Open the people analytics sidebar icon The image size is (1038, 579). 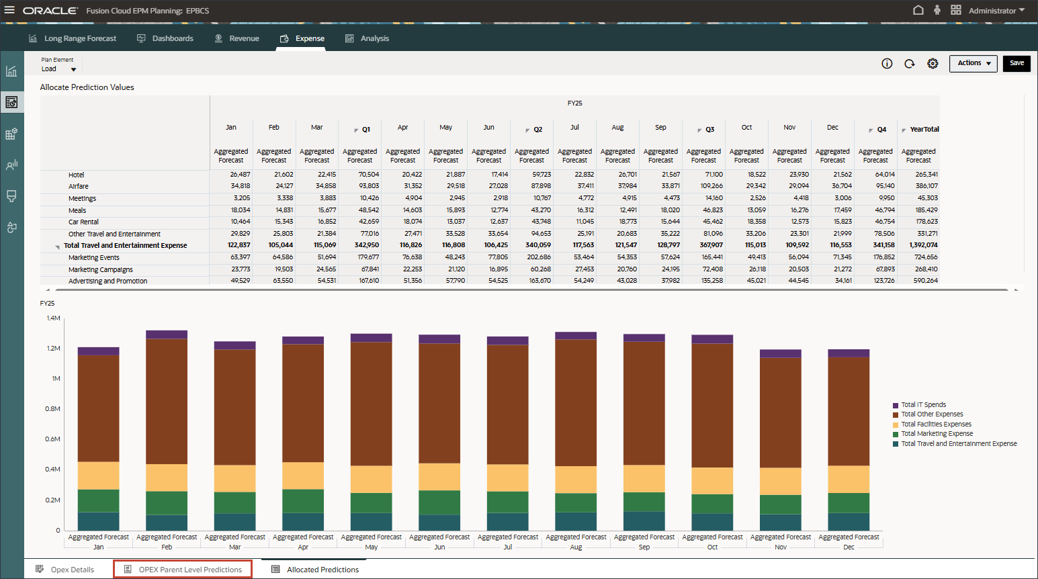coord(11,165)
